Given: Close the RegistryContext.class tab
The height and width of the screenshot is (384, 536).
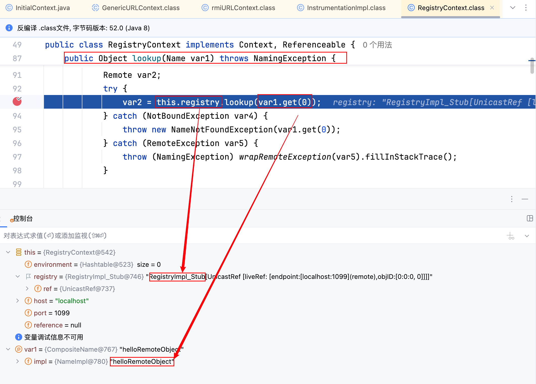Looking at the screenshot, I should (x=492, y=8).
